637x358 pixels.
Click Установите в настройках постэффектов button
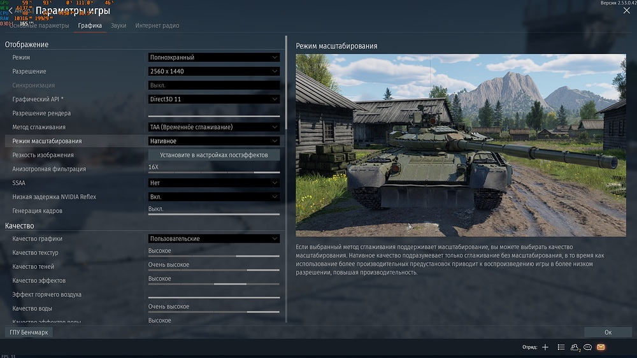pyautogui.click(x=214, y=155)
